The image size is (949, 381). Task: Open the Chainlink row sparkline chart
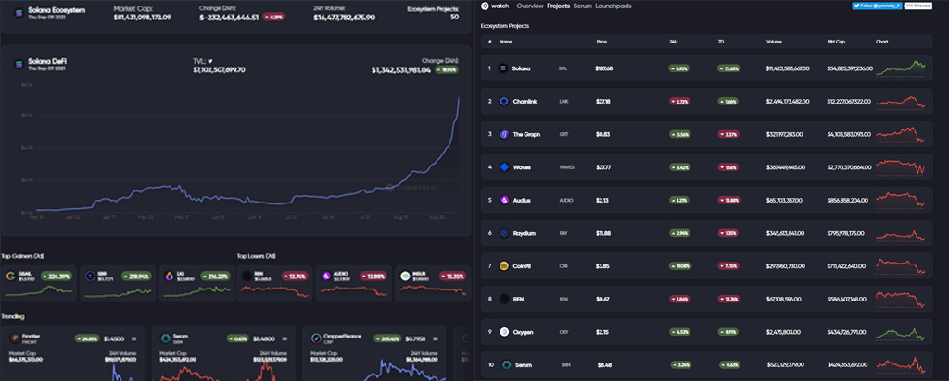click(901, 102)
